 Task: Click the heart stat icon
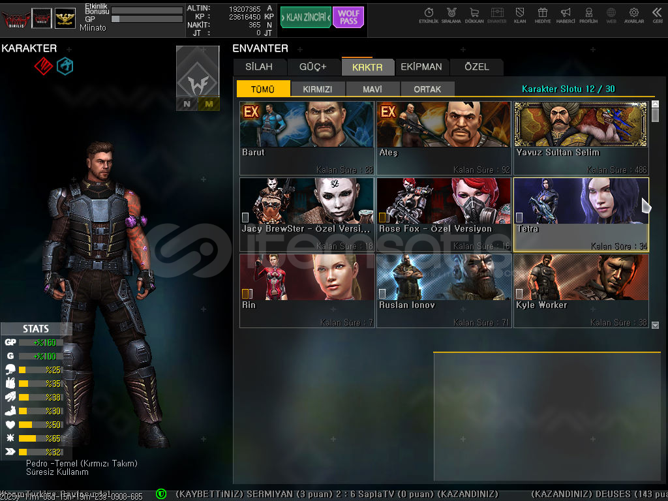tap(10, 424)
